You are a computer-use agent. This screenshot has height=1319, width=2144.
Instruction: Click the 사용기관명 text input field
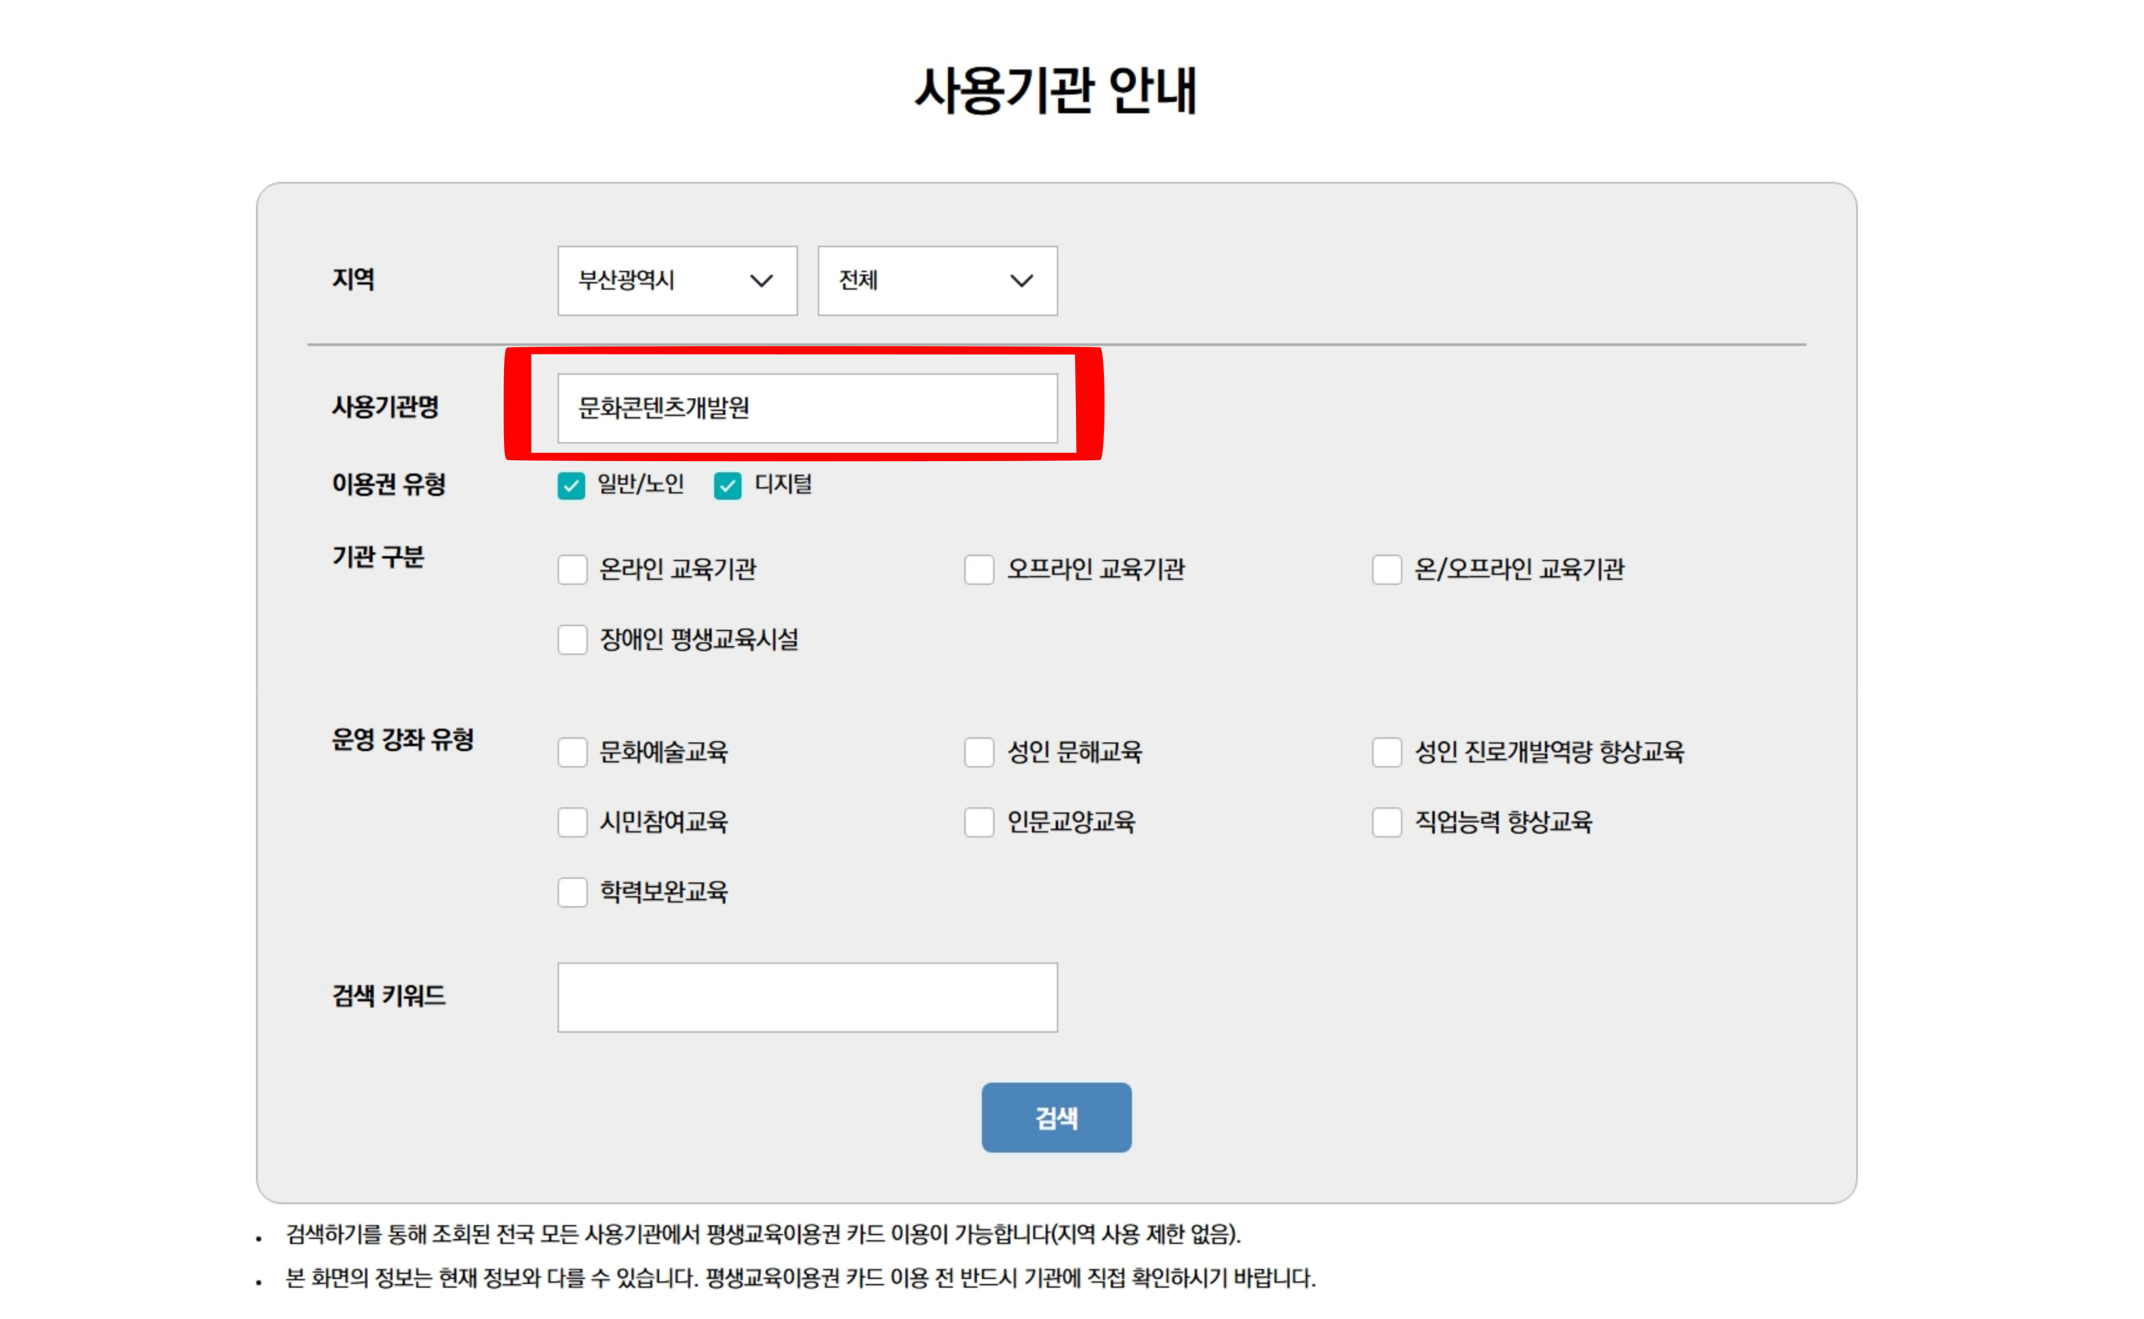[807, 408]
